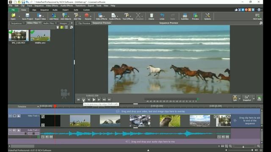Expand the Add Objects dropdown arrow

pos(69,16)
